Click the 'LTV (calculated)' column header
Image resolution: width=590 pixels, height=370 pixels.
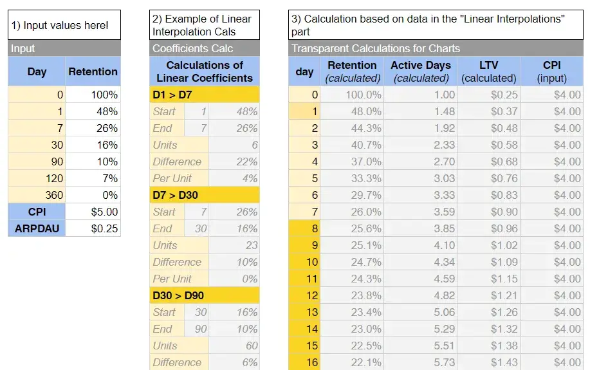point(489,71)
